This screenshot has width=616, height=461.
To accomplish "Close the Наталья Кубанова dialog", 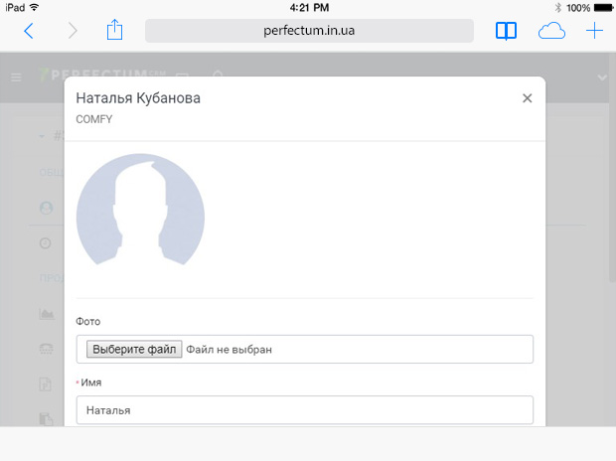I will click(528, 97).
